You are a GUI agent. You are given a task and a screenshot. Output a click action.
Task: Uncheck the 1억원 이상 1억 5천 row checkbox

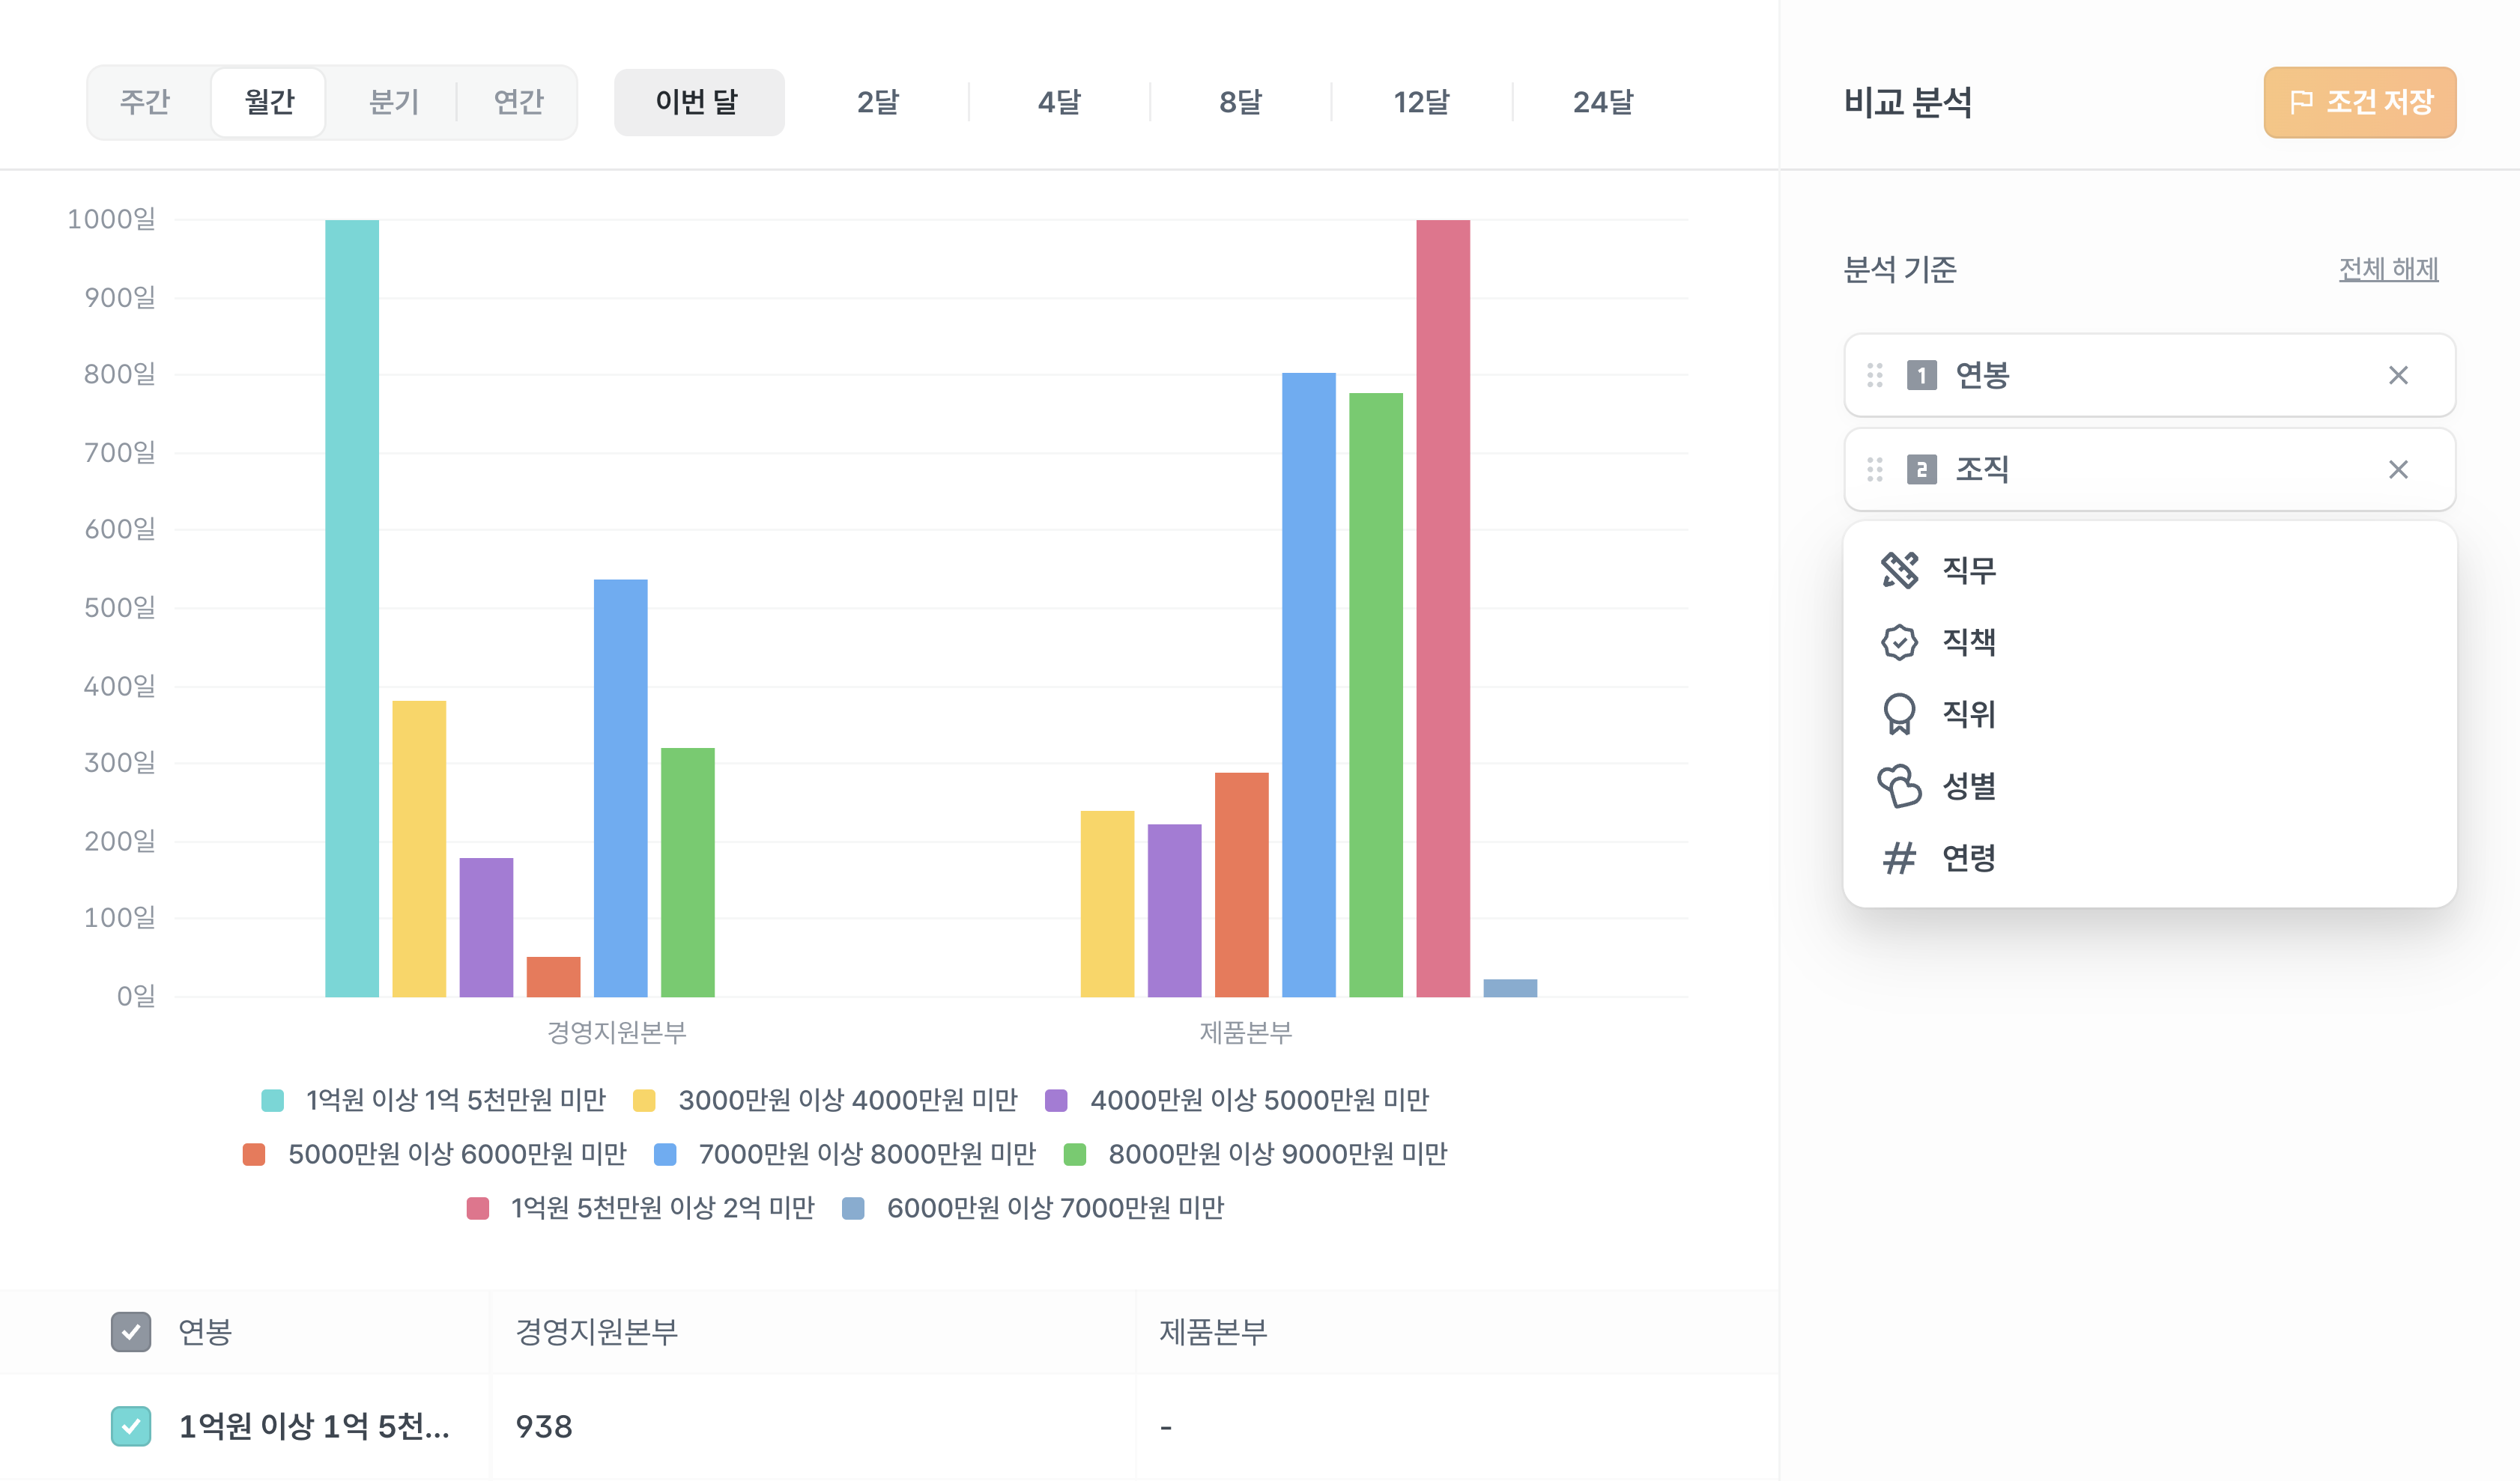coord(131,1426)
